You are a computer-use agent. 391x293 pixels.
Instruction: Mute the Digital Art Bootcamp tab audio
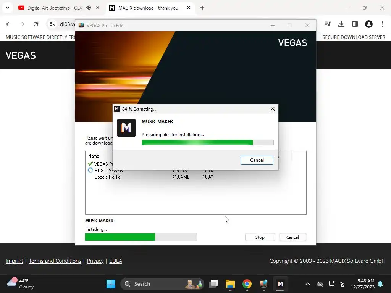[x=89, y=8]
